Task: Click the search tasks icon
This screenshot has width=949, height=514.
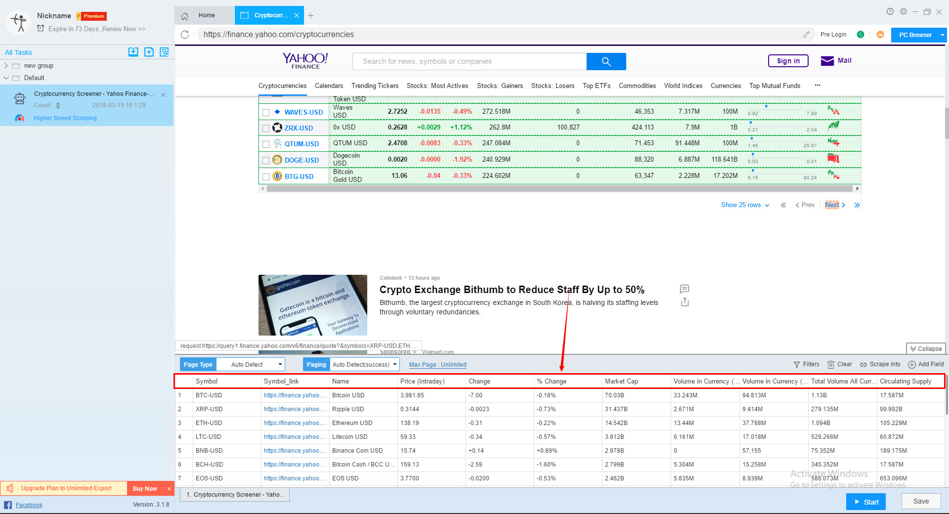Action: coord(164,52)
